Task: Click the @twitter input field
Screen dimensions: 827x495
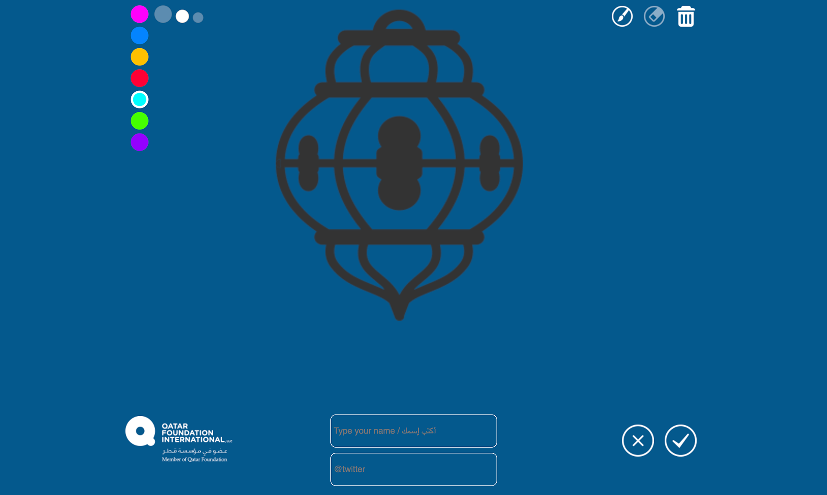Action: tap(413, 469)
